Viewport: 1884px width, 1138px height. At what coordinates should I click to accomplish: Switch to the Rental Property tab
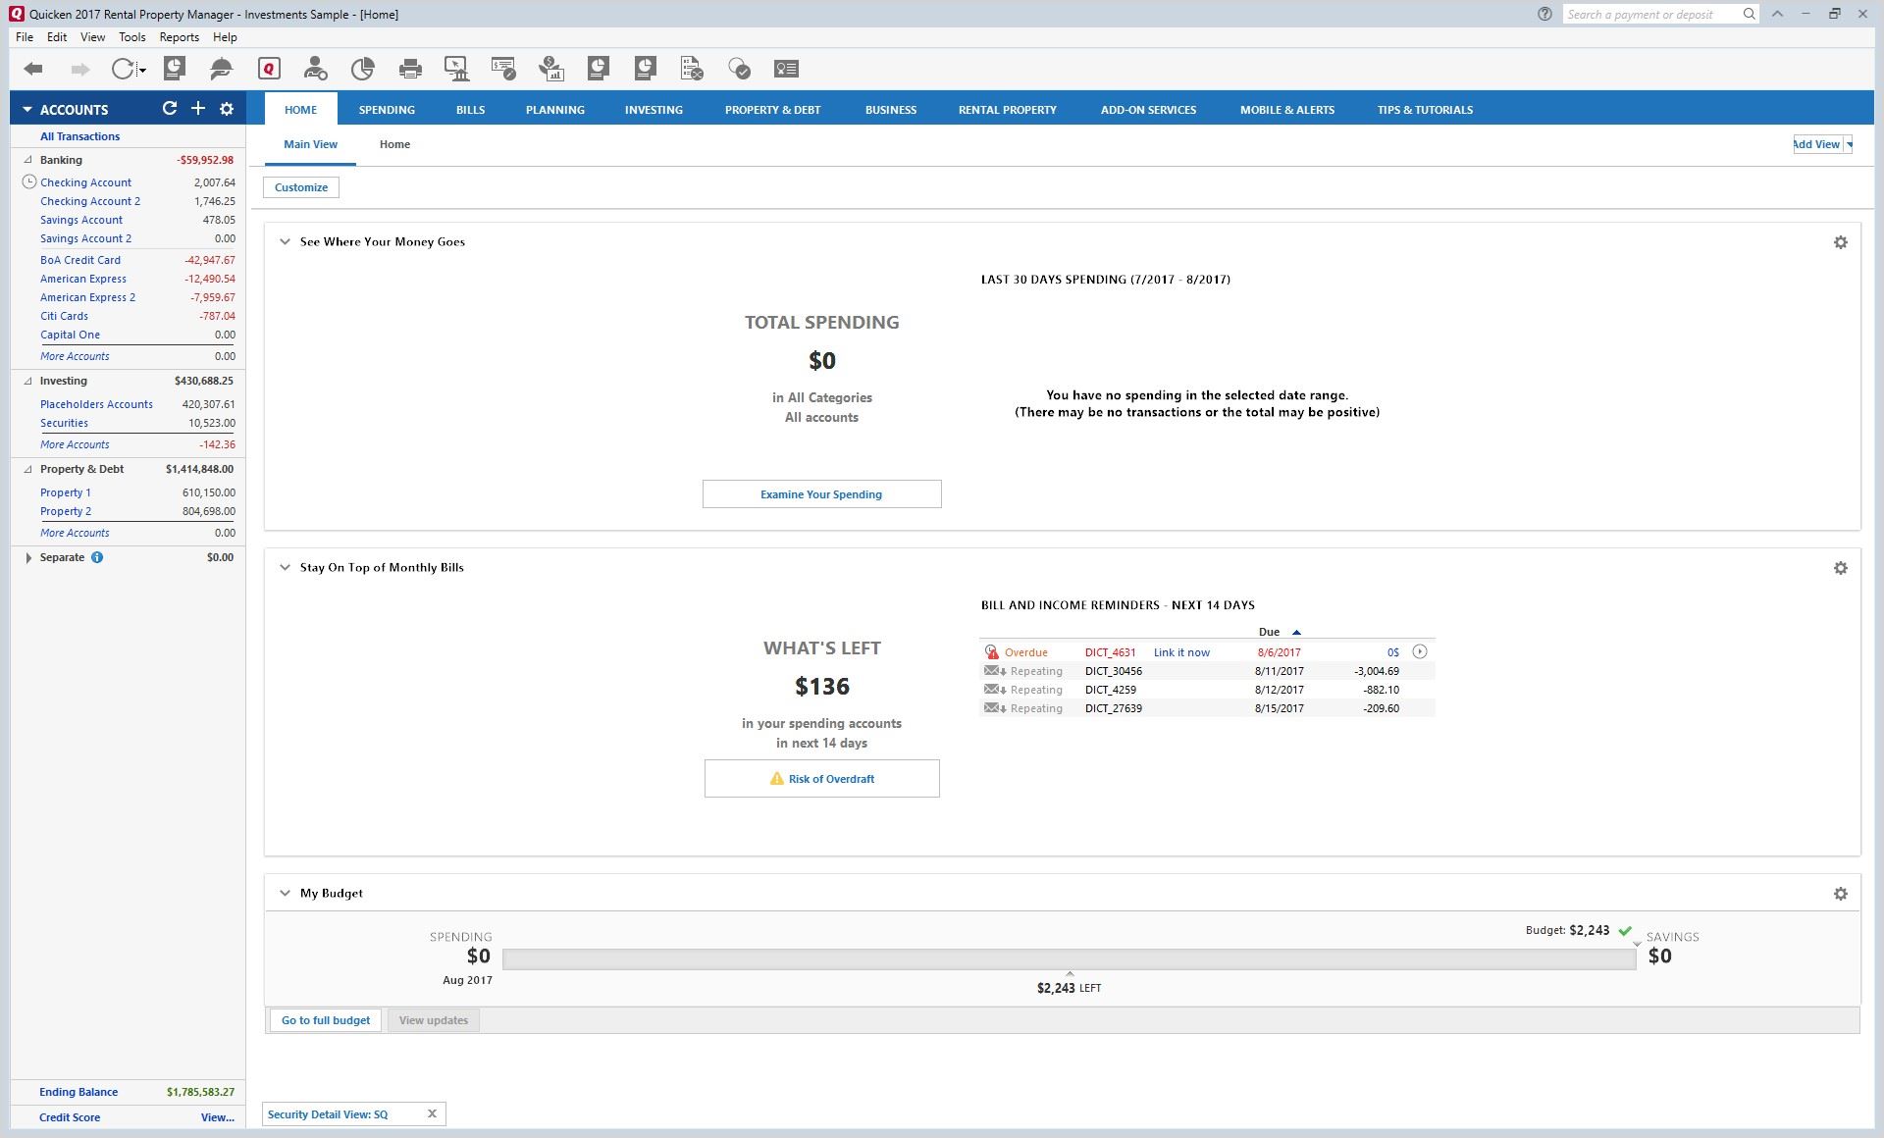click(1007, 110)
